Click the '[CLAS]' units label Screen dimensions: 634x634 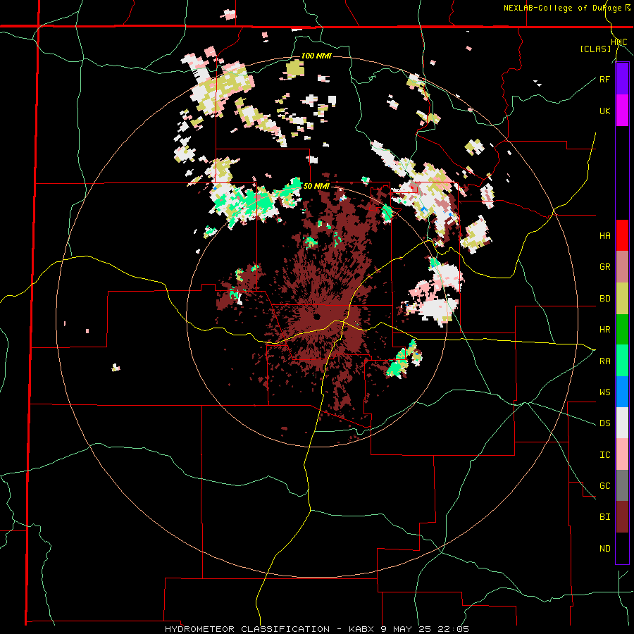tap(595, 49)
